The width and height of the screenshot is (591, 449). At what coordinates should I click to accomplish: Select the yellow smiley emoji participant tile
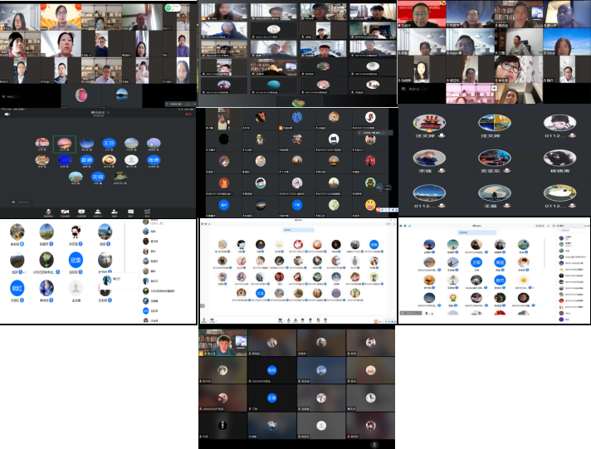tap(369, 204)
